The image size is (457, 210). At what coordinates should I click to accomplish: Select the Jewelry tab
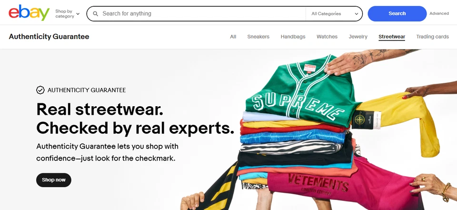pyautogui.click(x=358, y=37)
